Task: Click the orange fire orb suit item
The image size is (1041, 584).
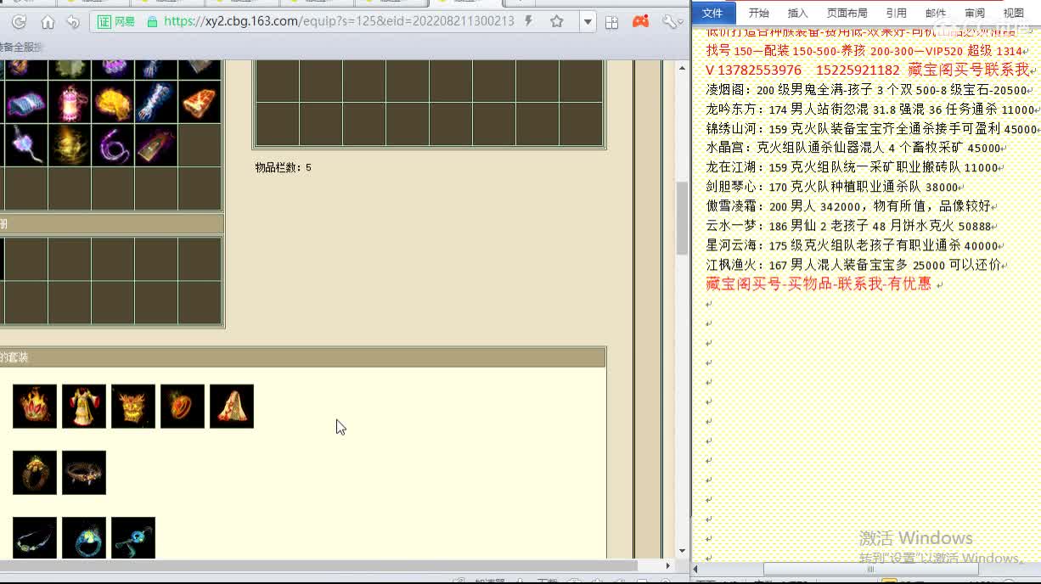Action: (x=183, y=407)
